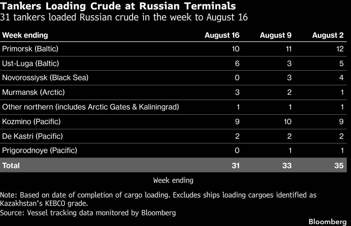Select the Other northern row label

coord(90,107)
